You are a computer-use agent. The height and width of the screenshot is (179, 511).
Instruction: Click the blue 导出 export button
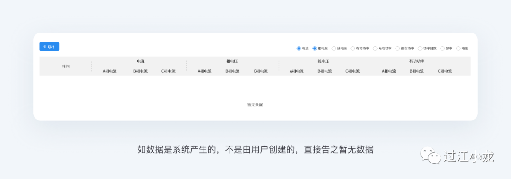[49, 47]
